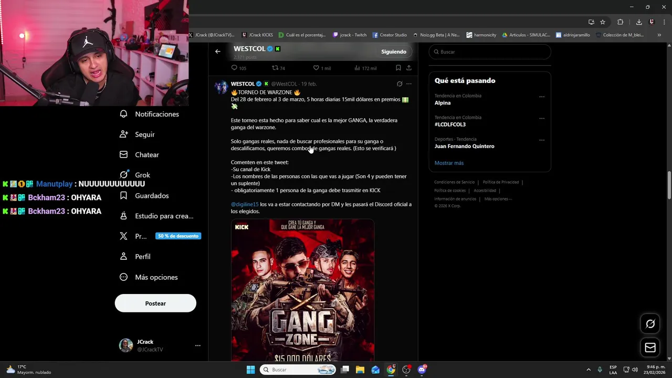Viewport: 672px width, 378px height.
Task: Click the X logo Premium icon
Action: (x=124, y=236)
